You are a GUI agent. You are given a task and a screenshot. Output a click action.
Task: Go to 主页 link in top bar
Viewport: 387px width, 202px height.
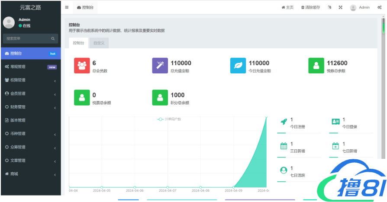(x=287, y=7)
